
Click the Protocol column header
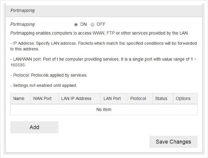coord(138,99)
